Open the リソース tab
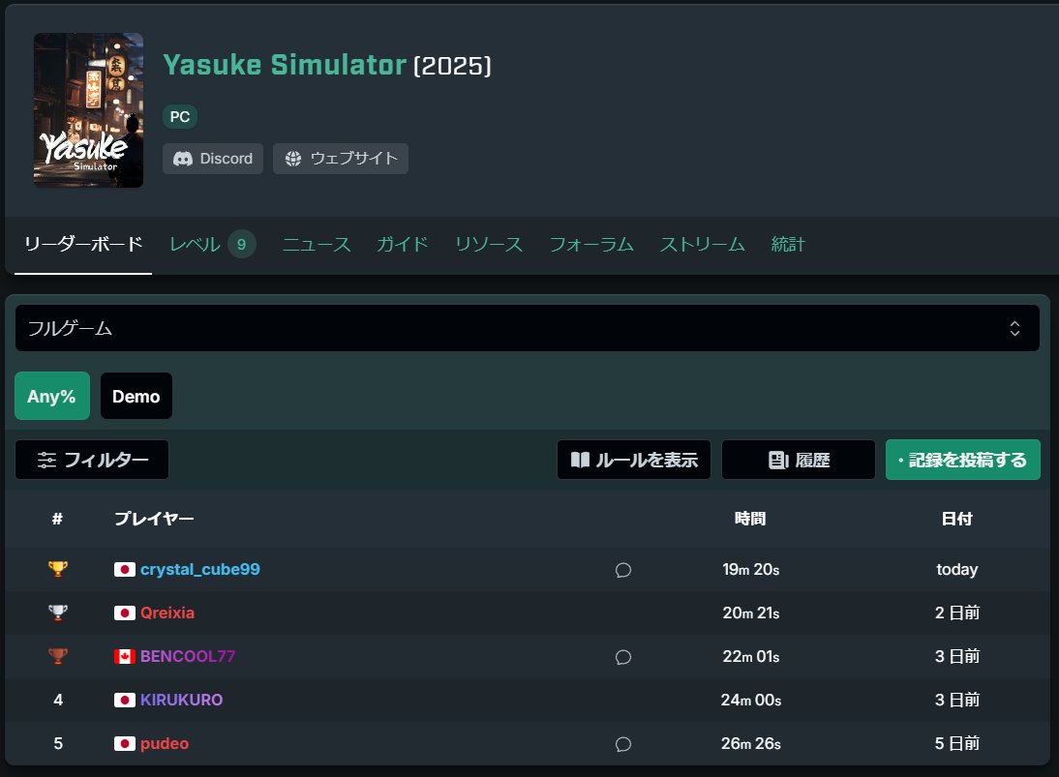 pyautogui.click(x=489, y=244)
